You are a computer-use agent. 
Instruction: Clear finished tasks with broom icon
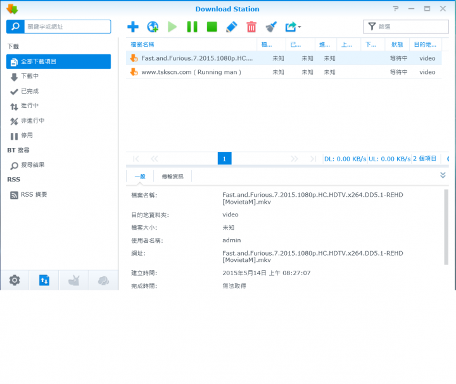[x=271, y=27]
